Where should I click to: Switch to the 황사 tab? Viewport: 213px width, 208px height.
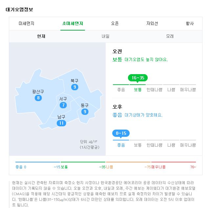[x=190, y=24]
